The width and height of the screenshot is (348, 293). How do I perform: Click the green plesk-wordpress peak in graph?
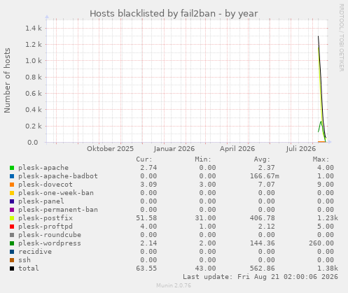(321, 122)
